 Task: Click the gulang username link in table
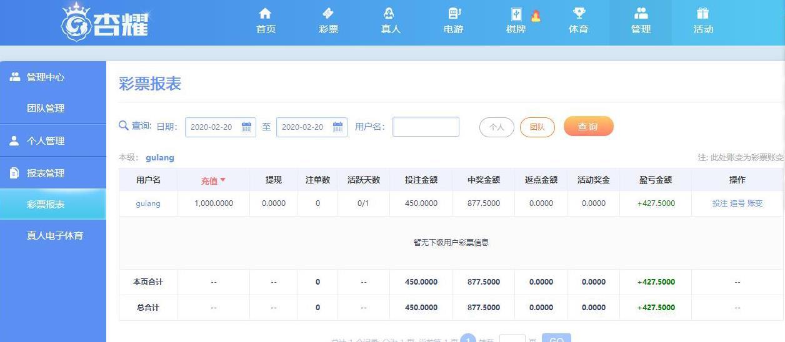[x=148, y=203]
